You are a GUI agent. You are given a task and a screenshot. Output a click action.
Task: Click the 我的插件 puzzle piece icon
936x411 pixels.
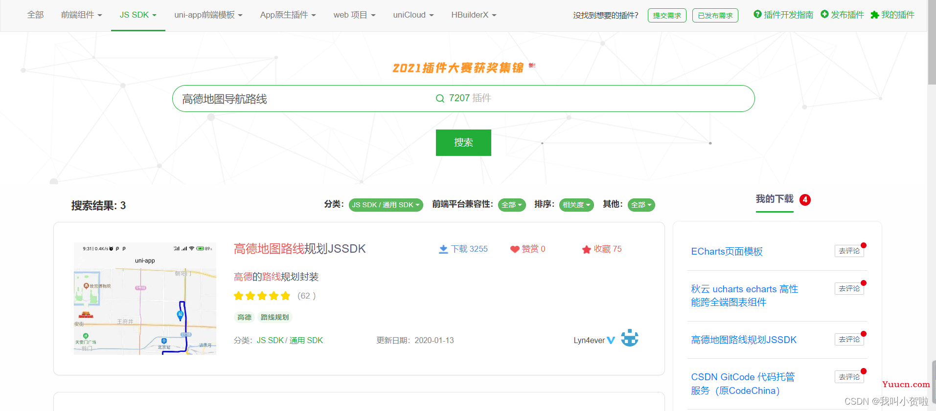875,15
